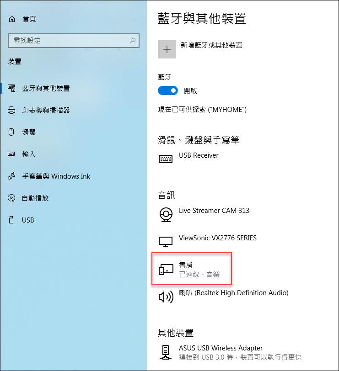This screenshot has height=371, width=339.
Task: Click the 尋找設定 search field
Action: coord(74,41)
